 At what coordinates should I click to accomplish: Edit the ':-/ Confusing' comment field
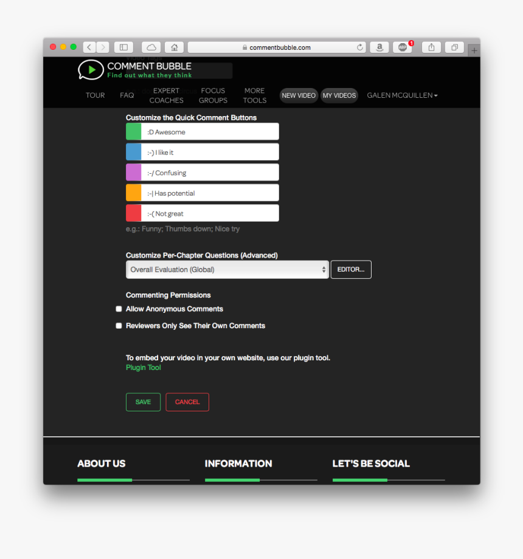click(x=210, y=172)
